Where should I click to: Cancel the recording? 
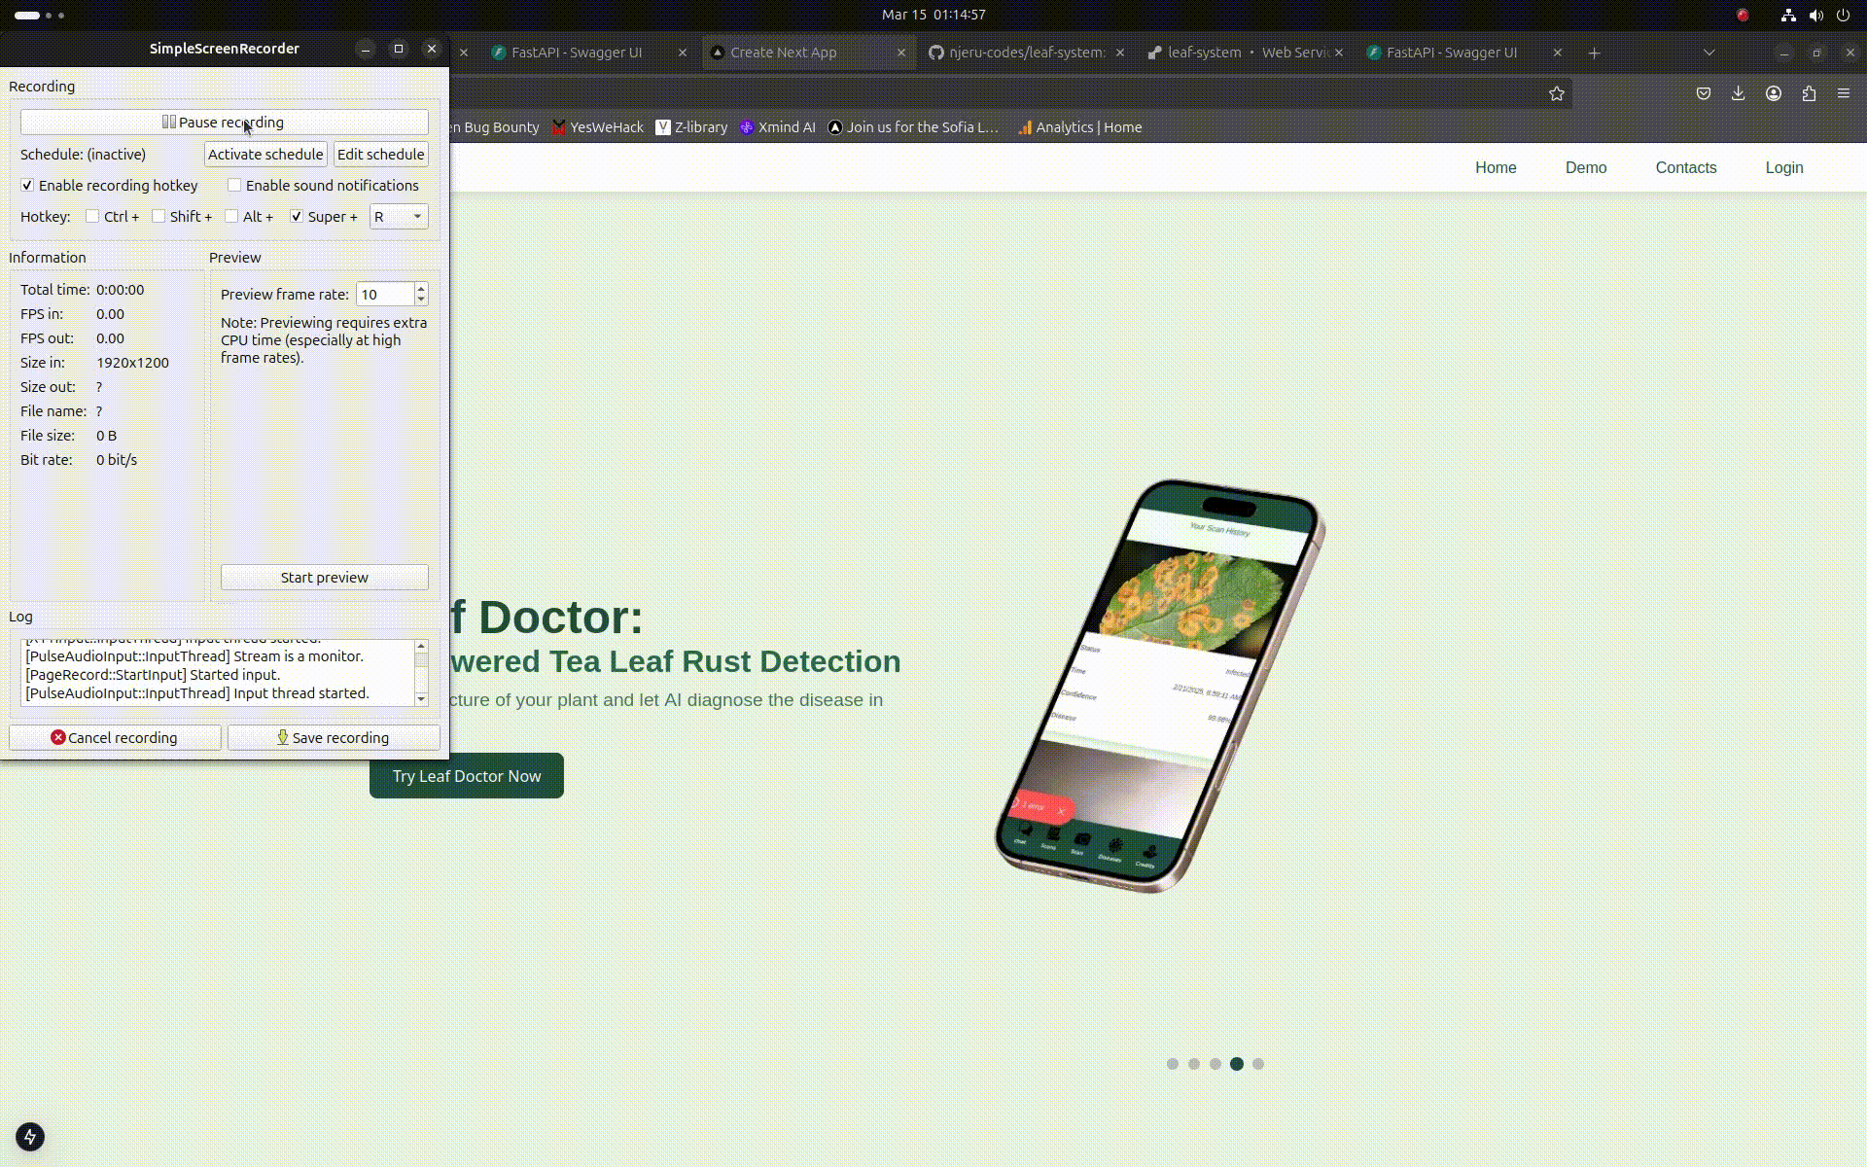[x=115, y=738]
